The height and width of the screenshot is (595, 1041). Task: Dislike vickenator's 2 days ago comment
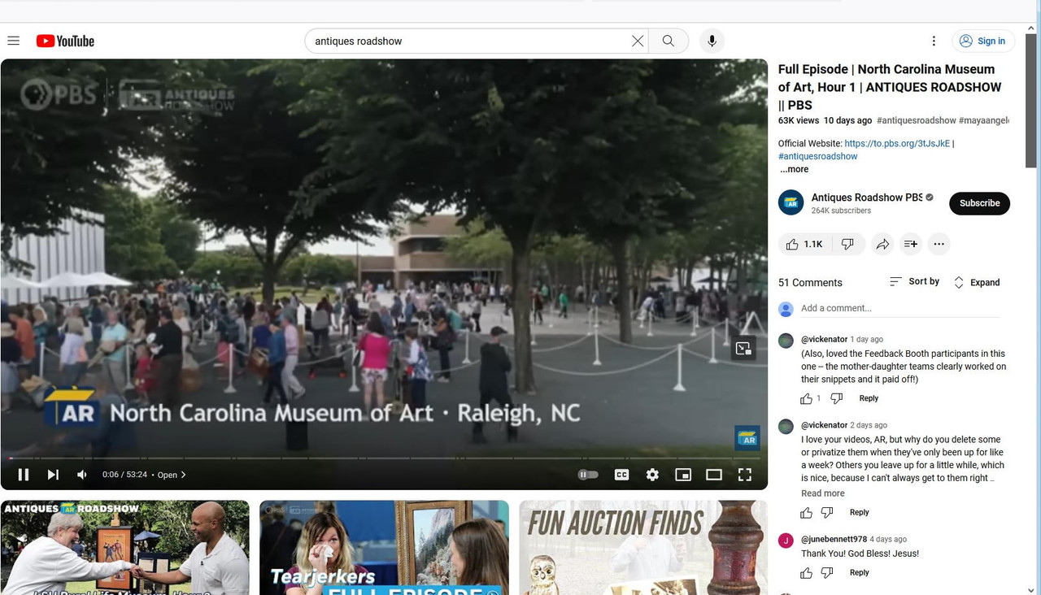827,512
